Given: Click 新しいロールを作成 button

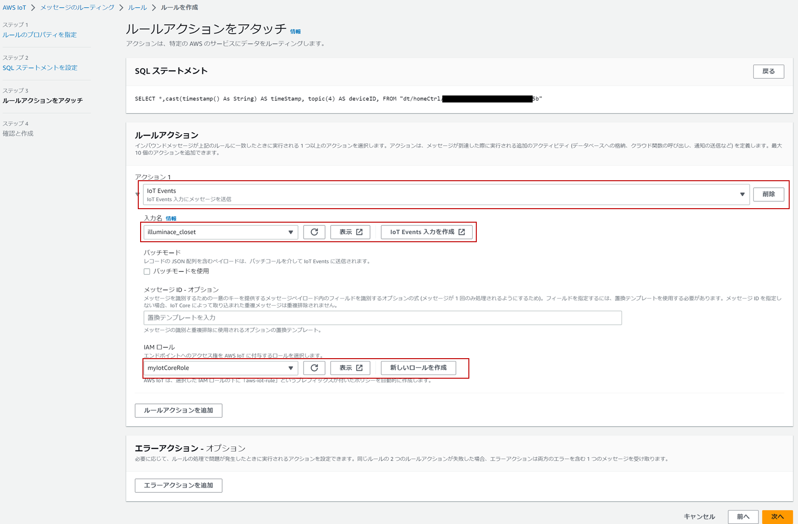Looking at the screenshot, I should click(x=419, y=368).
